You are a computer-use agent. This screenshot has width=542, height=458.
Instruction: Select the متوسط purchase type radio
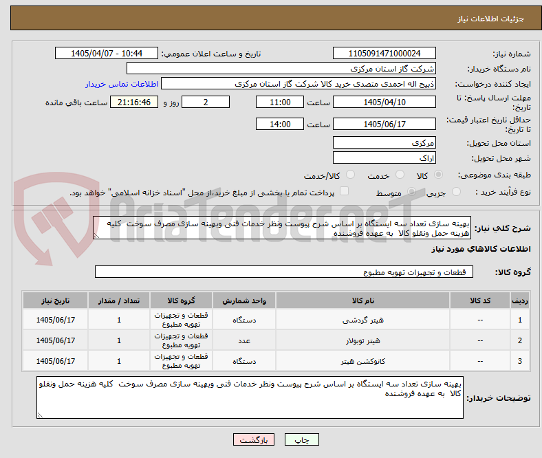(x=411, y=192)
